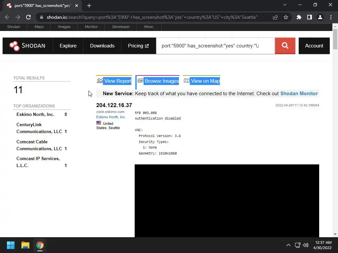Open the Downloads menu item

[x=102, y=45]
